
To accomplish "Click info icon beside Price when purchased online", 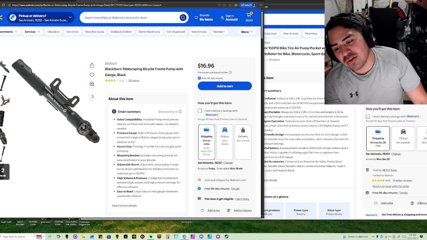I will tap(230, 72).
